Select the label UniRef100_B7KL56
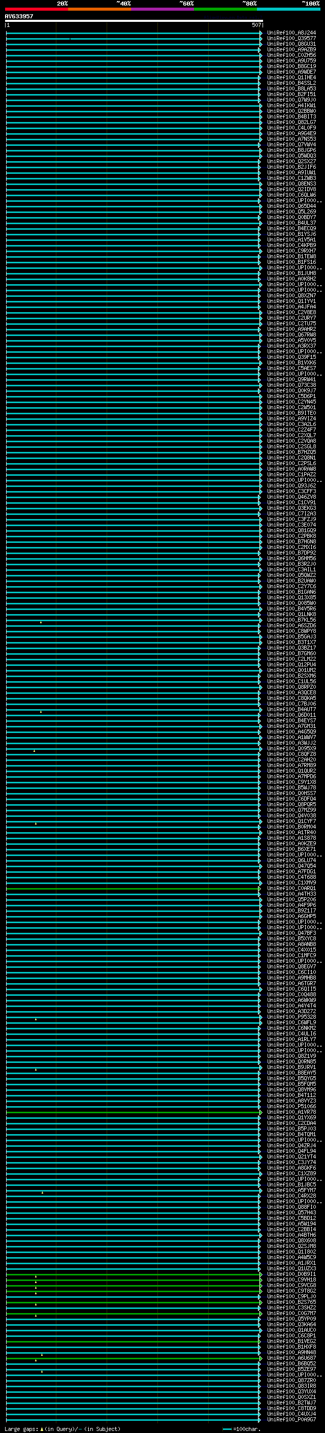 (x=291, y=620)
